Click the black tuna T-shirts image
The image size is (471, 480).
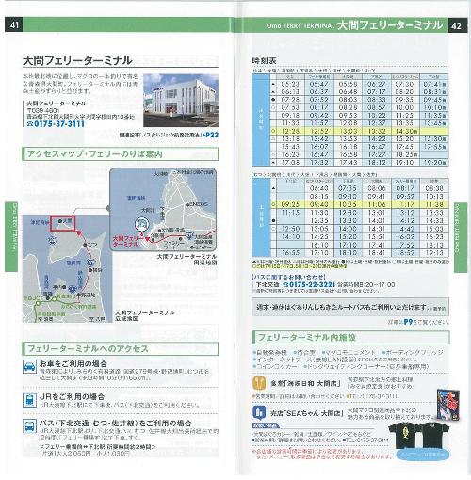coord(418,436)
